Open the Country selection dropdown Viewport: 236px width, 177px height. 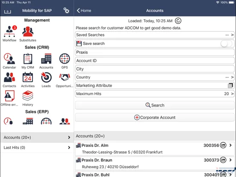coord(155,77)
